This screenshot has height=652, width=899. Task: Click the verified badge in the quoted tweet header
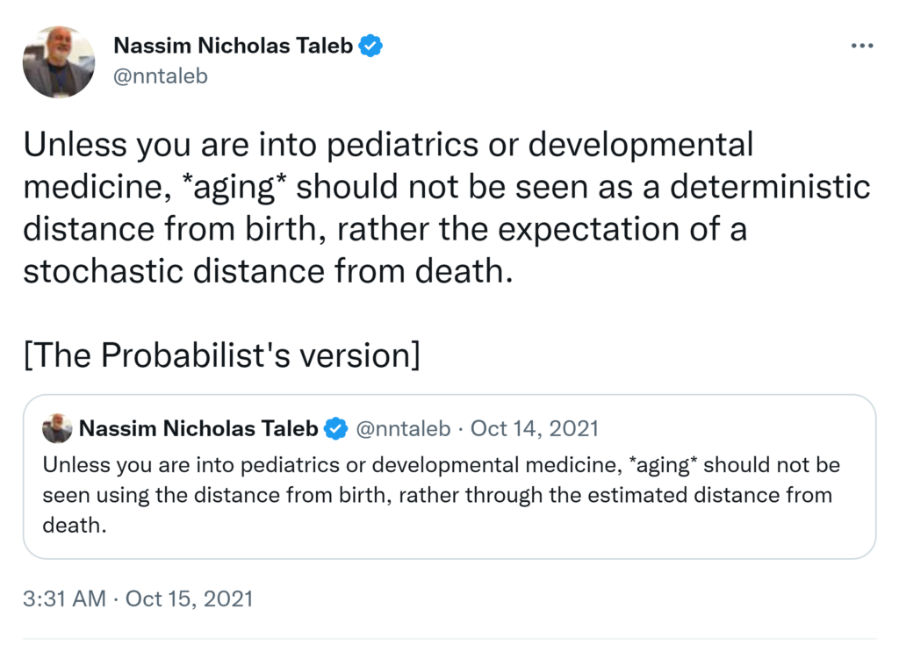[335, 429]
